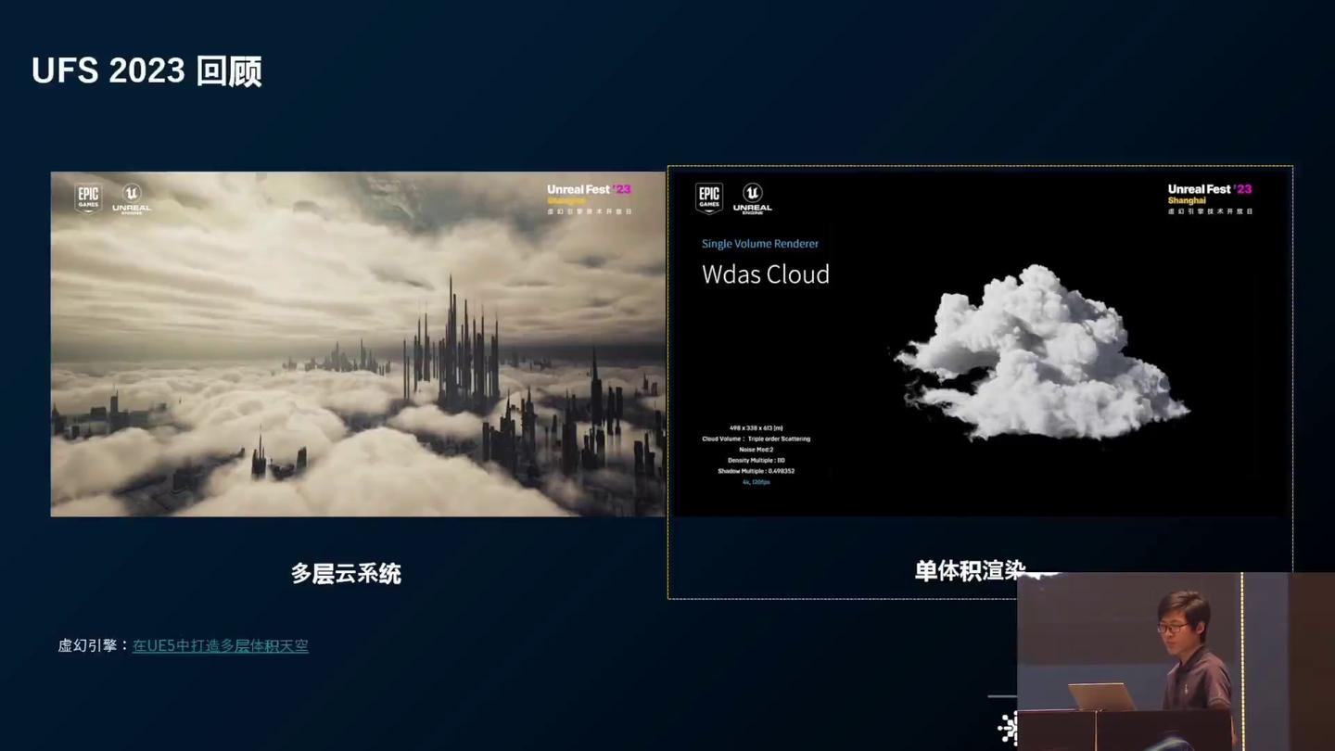The image size is (1335, 751).
Task: Select the Wdas Cloud heading
Action: coord(766,274)
